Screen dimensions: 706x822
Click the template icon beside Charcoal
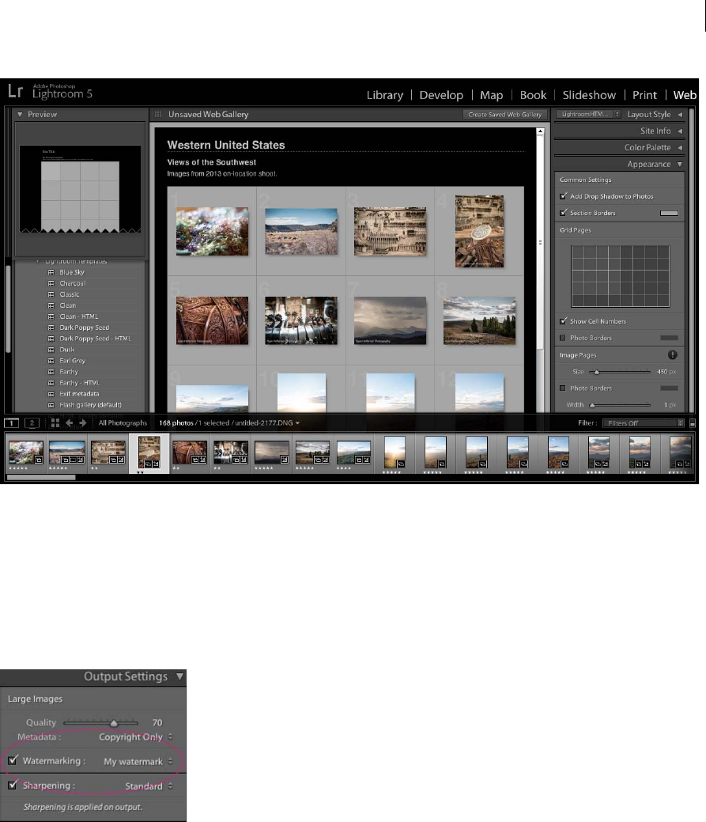(51, 283)
